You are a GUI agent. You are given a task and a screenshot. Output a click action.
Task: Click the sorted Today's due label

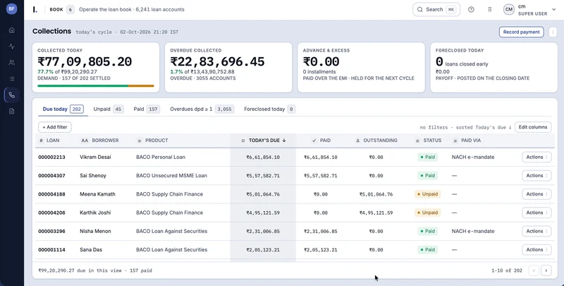pyautogui.click(x=484, y=128)
